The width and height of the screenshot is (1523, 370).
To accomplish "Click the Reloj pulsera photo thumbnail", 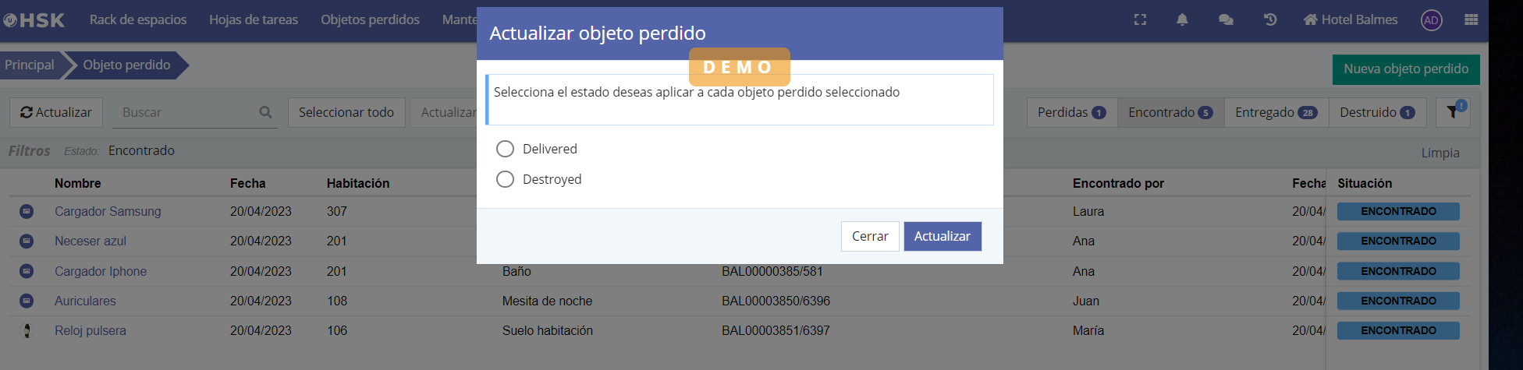I will [27, 330].
